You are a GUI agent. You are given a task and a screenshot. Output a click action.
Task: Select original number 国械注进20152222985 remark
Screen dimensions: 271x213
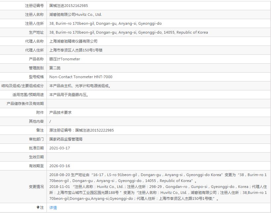tap(82, 130)
